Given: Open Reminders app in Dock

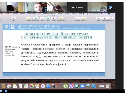Looking at the screenshot, I should pyautogui.click(x=20, y=86).
